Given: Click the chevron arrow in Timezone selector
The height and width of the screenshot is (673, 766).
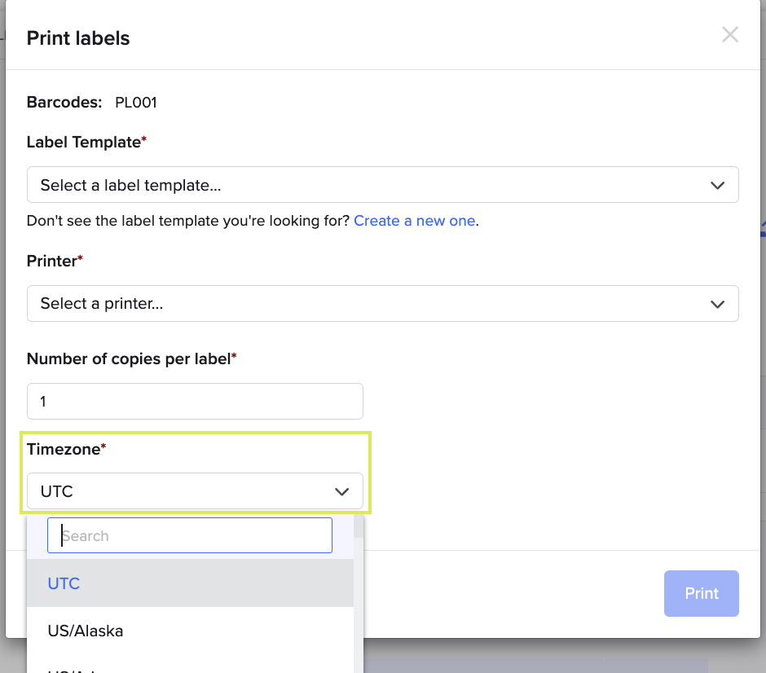Looking at the screenshot, I should click(x=341, y=491).
